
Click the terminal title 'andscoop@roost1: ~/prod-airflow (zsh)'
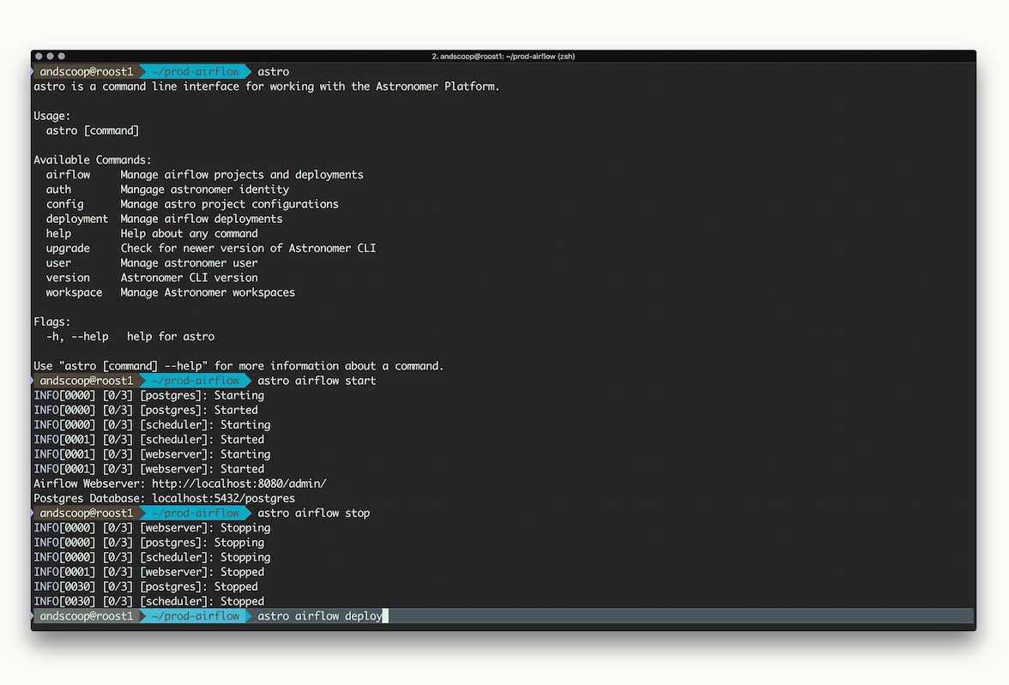point(503,57)
